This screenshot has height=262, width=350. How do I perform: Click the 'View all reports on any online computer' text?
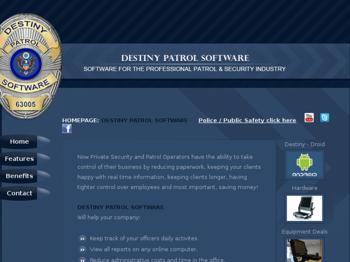(x=143, y=250)
